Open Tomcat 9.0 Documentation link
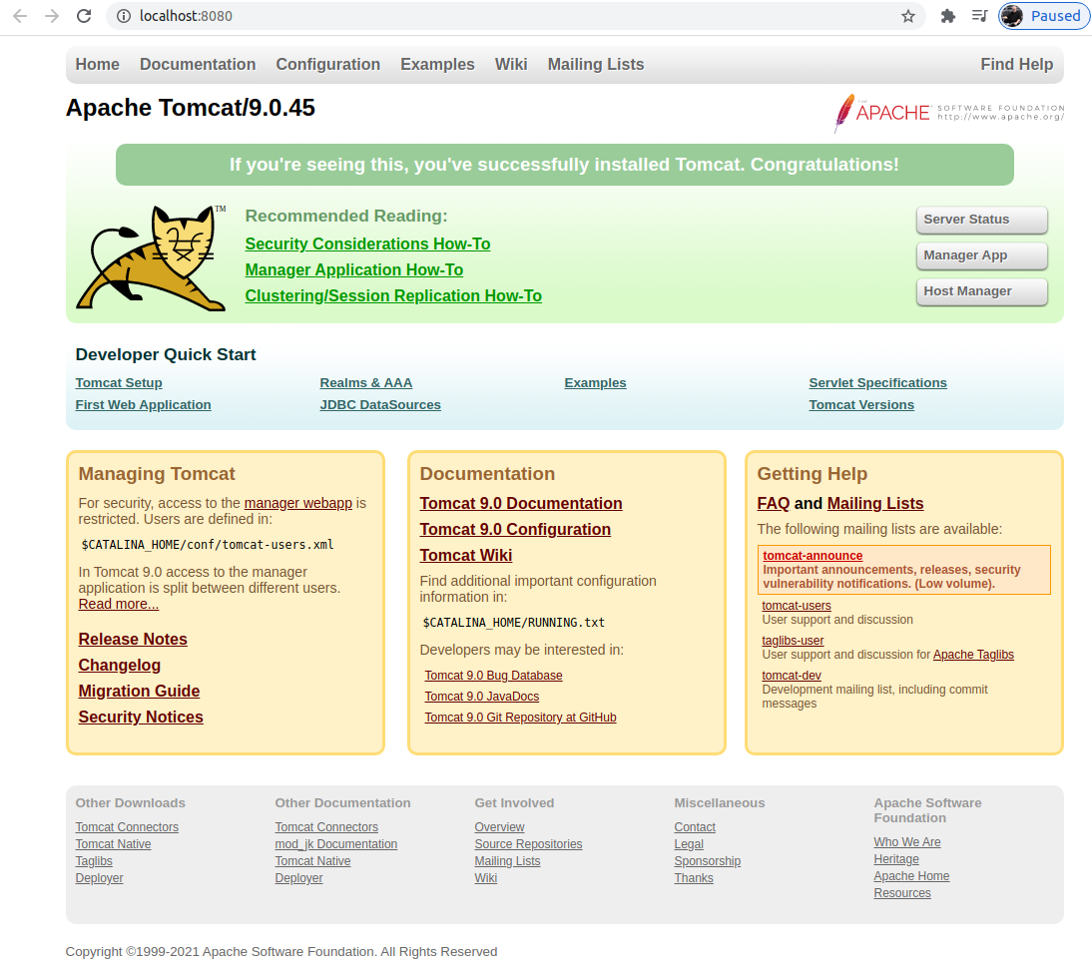 tap(521, 503)
